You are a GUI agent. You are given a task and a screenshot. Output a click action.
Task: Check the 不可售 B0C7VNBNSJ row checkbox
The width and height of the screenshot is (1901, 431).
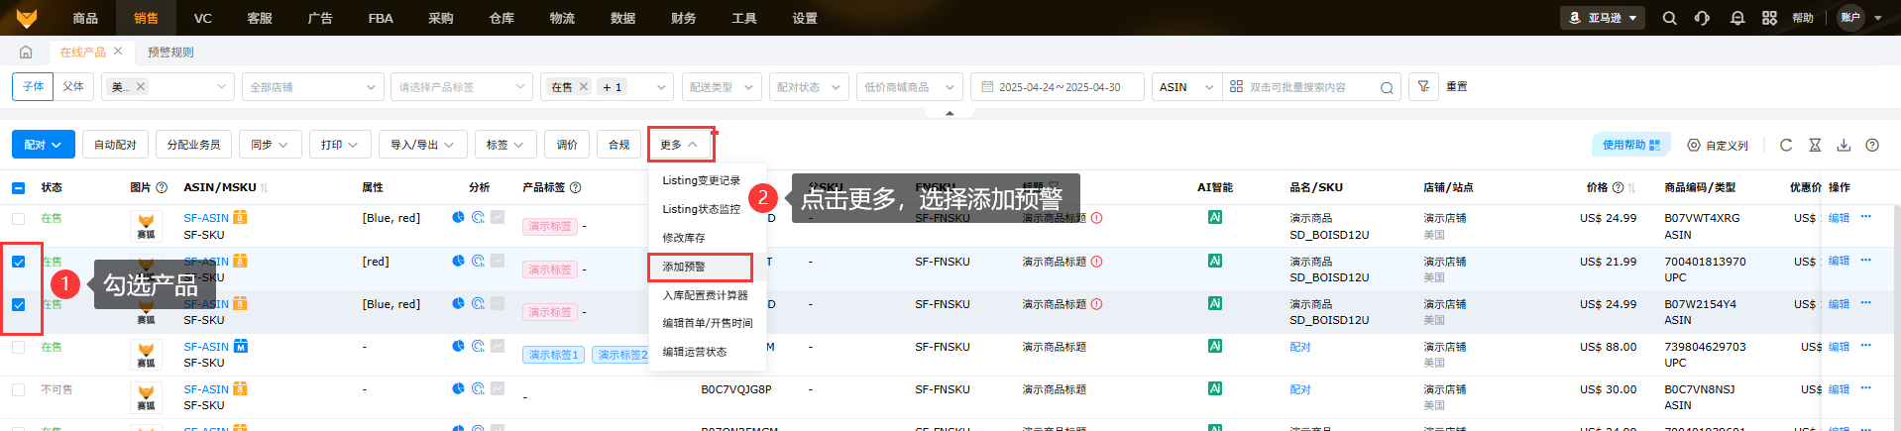click(x=18, y=389)
